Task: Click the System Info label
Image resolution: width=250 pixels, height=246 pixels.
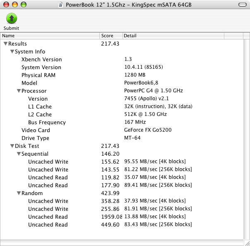Action: click(x=30, y=51)
